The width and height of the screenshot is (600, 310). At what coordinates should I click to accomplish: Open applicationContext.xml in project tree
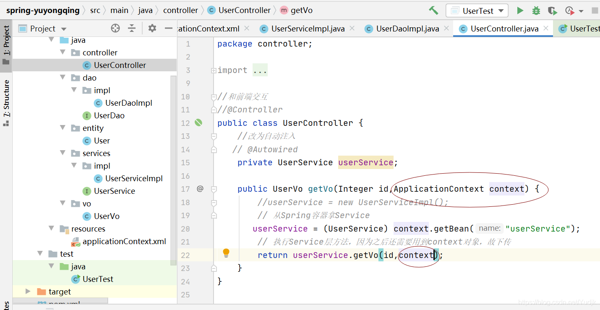124,241
